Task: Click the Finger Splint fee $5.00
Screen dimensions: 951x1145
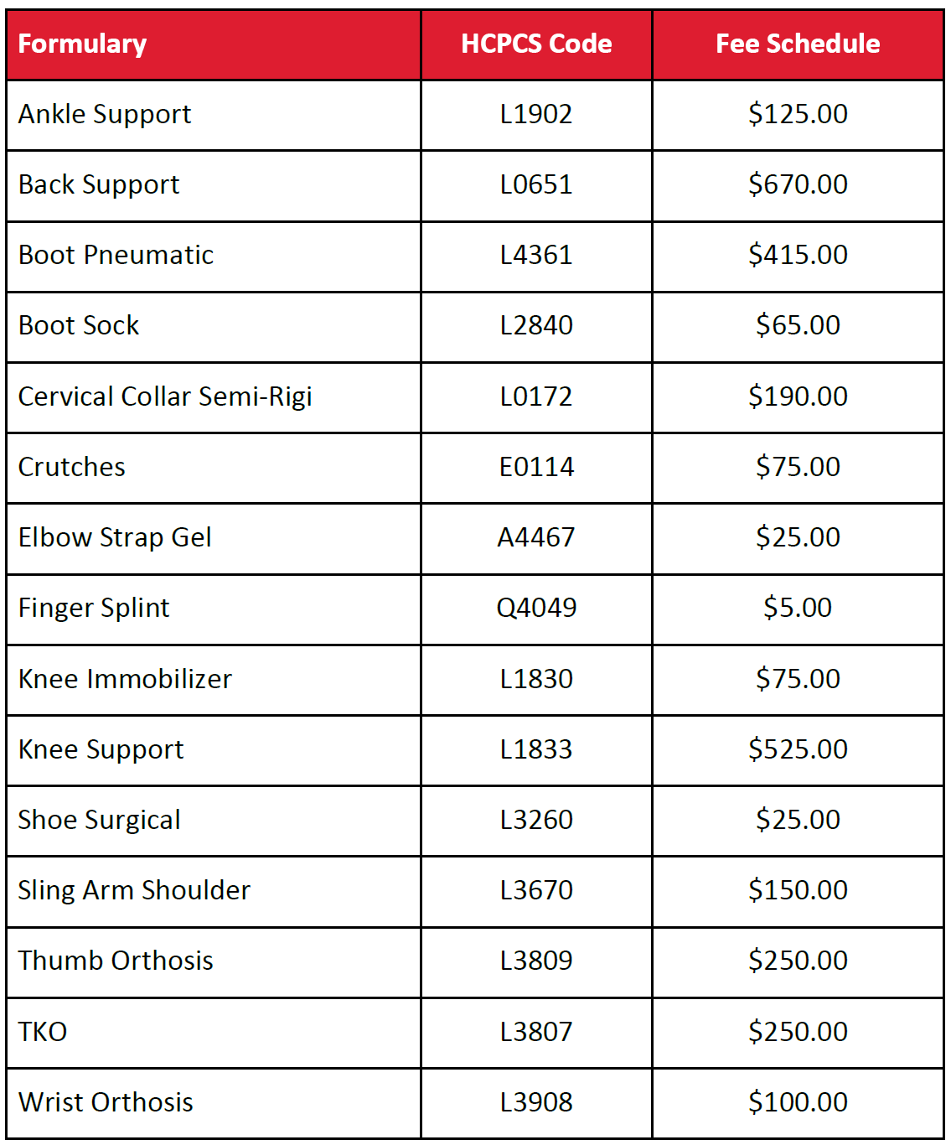Action: click(x=798, y=608)
